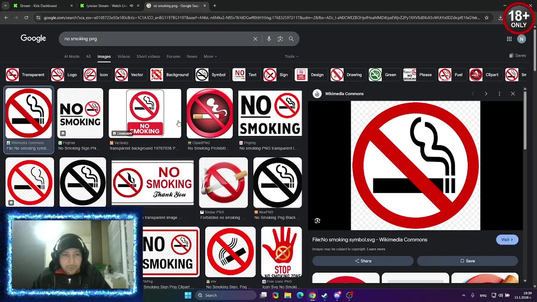Viewport: 537px width, 302px height.
Task: Open Pngtree No Smoking Sign thumbnail
Action: (x=80, y=113)
